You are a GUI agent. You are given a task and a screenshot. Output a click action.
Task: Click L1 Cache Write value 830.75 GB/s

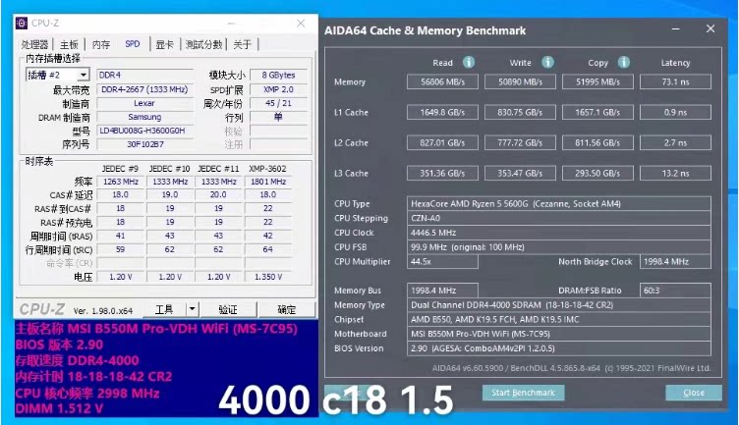(x=520, y=113)
